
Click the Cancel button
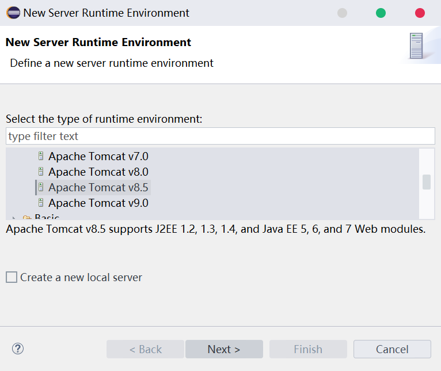pos(392,349)
